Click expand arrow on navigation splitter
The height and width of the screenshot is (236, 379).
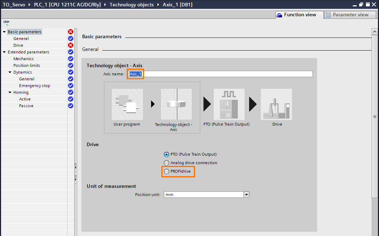(75, 179)
